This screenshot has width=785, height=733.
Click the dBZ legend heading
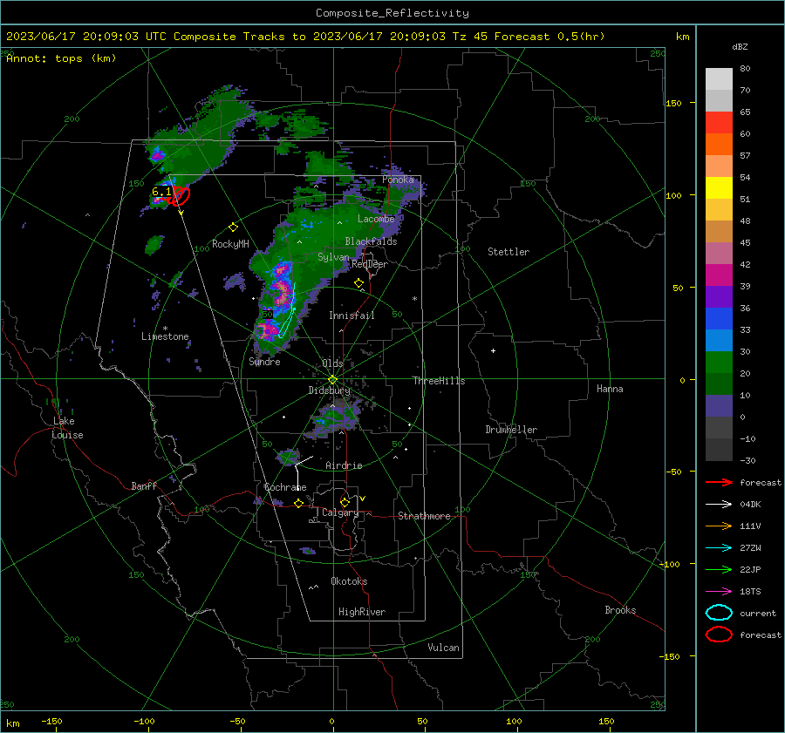(740, 47)
